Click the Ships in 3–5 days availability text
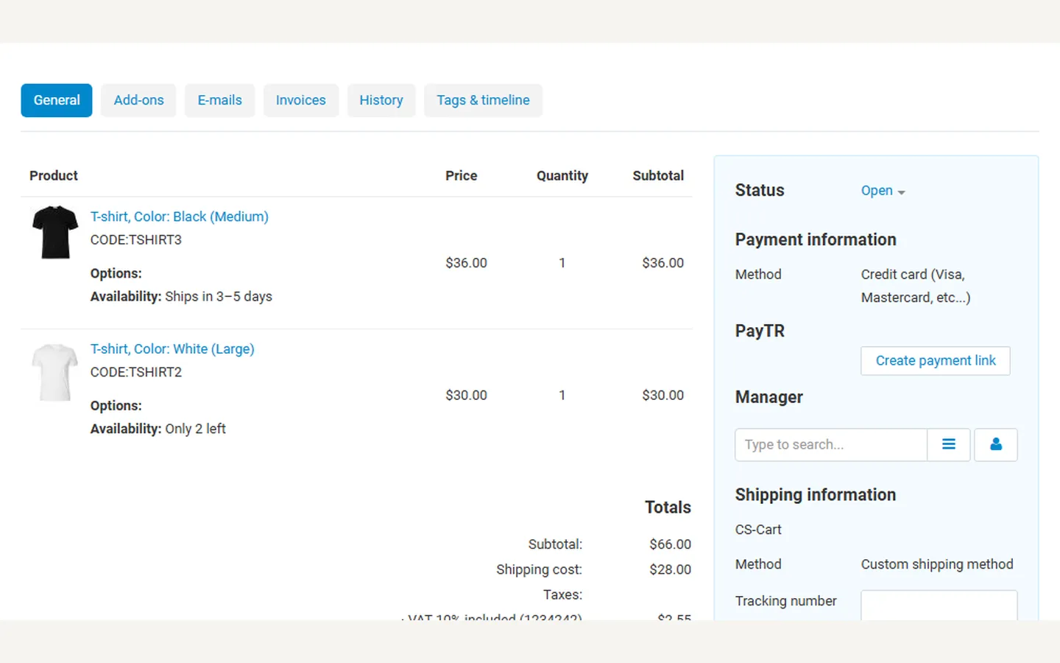This screenshot has height=663, width=1060. (219, 297)
